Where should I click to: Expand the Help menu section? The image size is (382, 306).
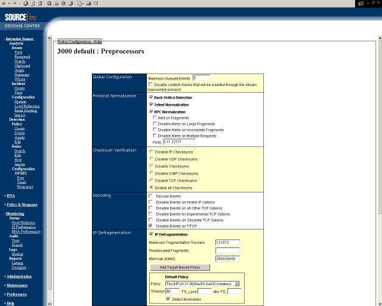pos(11,303)
